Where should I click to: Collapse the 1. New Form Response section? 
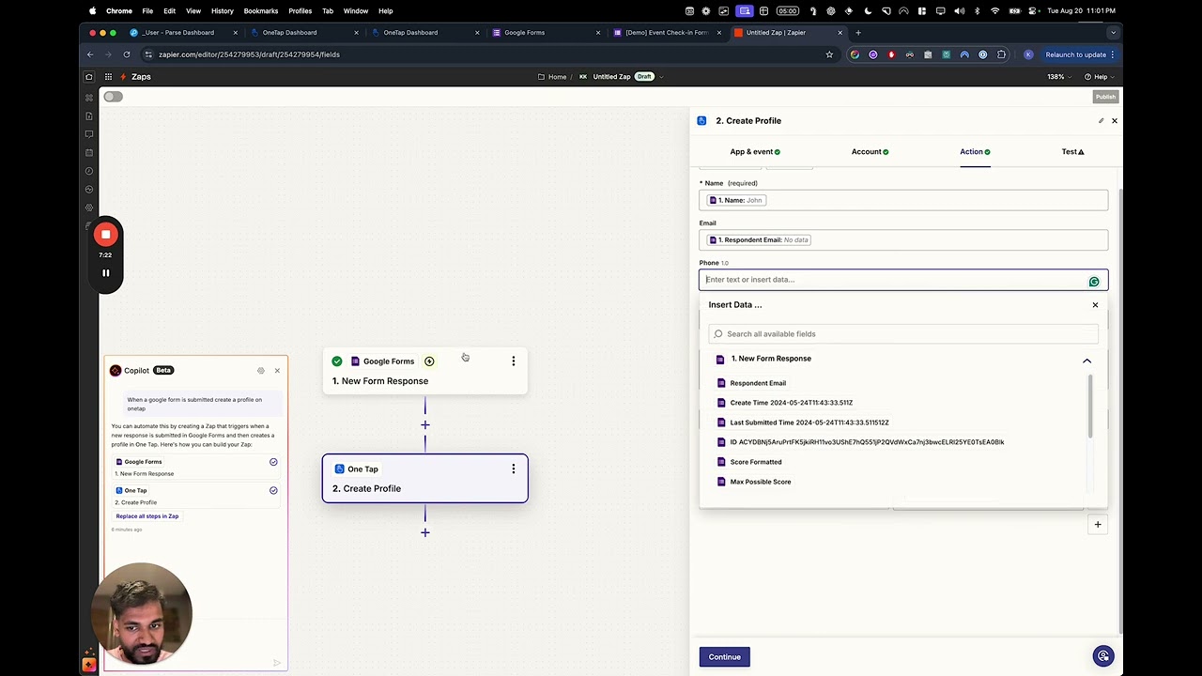point(1086,361)
